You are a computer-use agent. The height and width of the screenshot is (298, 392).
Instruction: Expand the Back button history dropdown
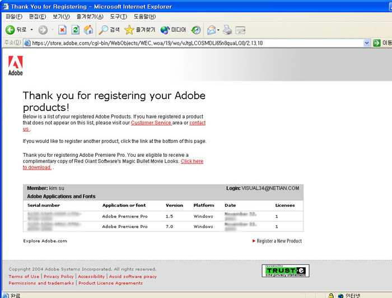32,30
